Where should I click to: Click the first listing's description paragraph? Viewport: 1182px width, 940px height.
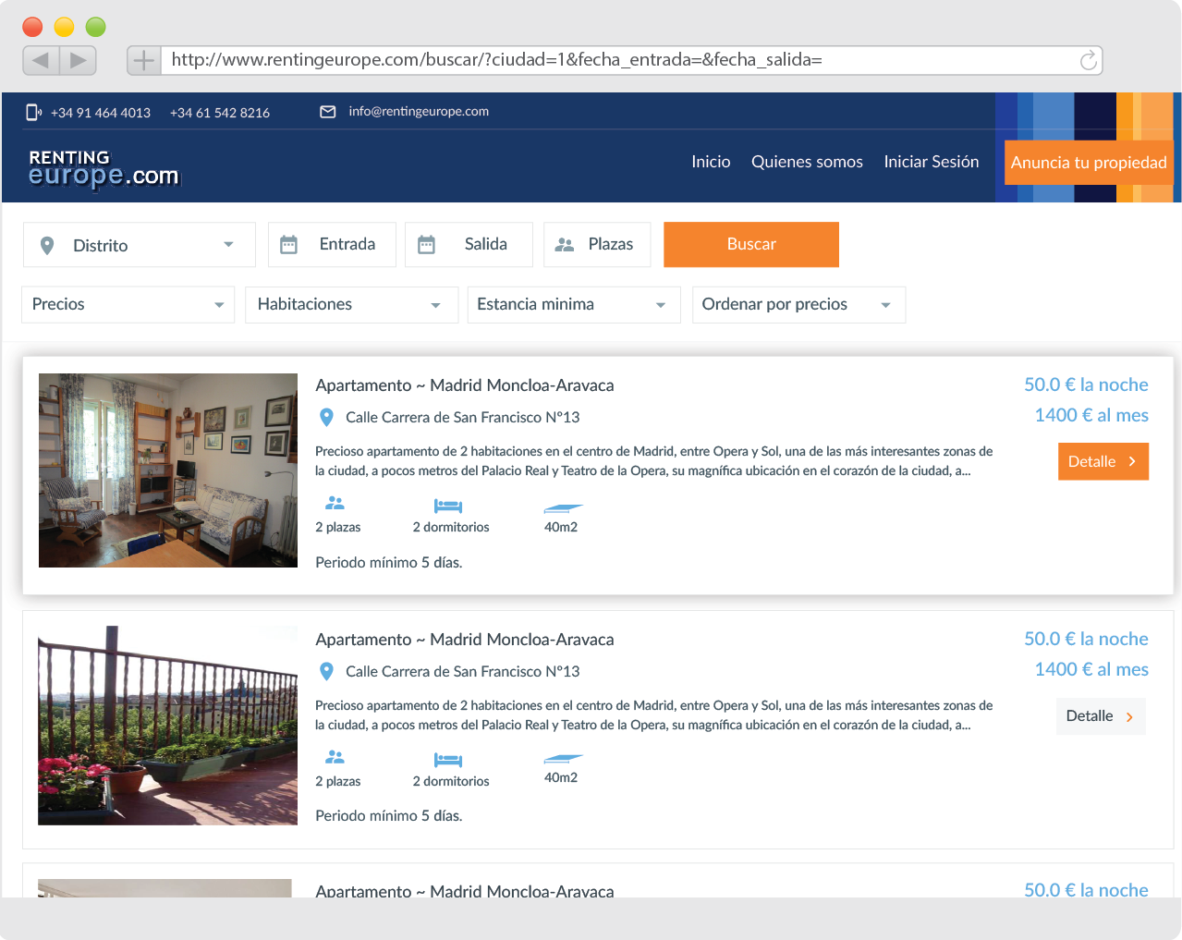coord(654,461)
